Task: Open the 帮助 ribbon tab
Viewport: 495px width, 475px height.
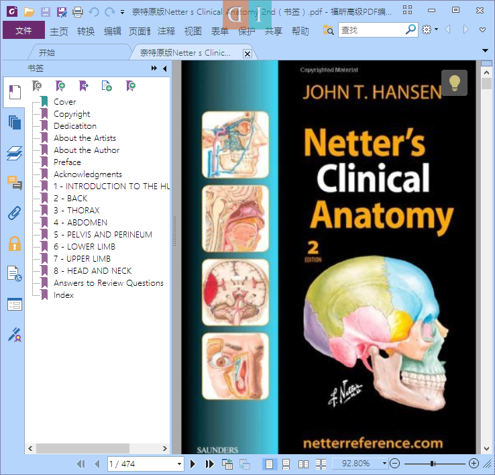Action: click(300, 32)
